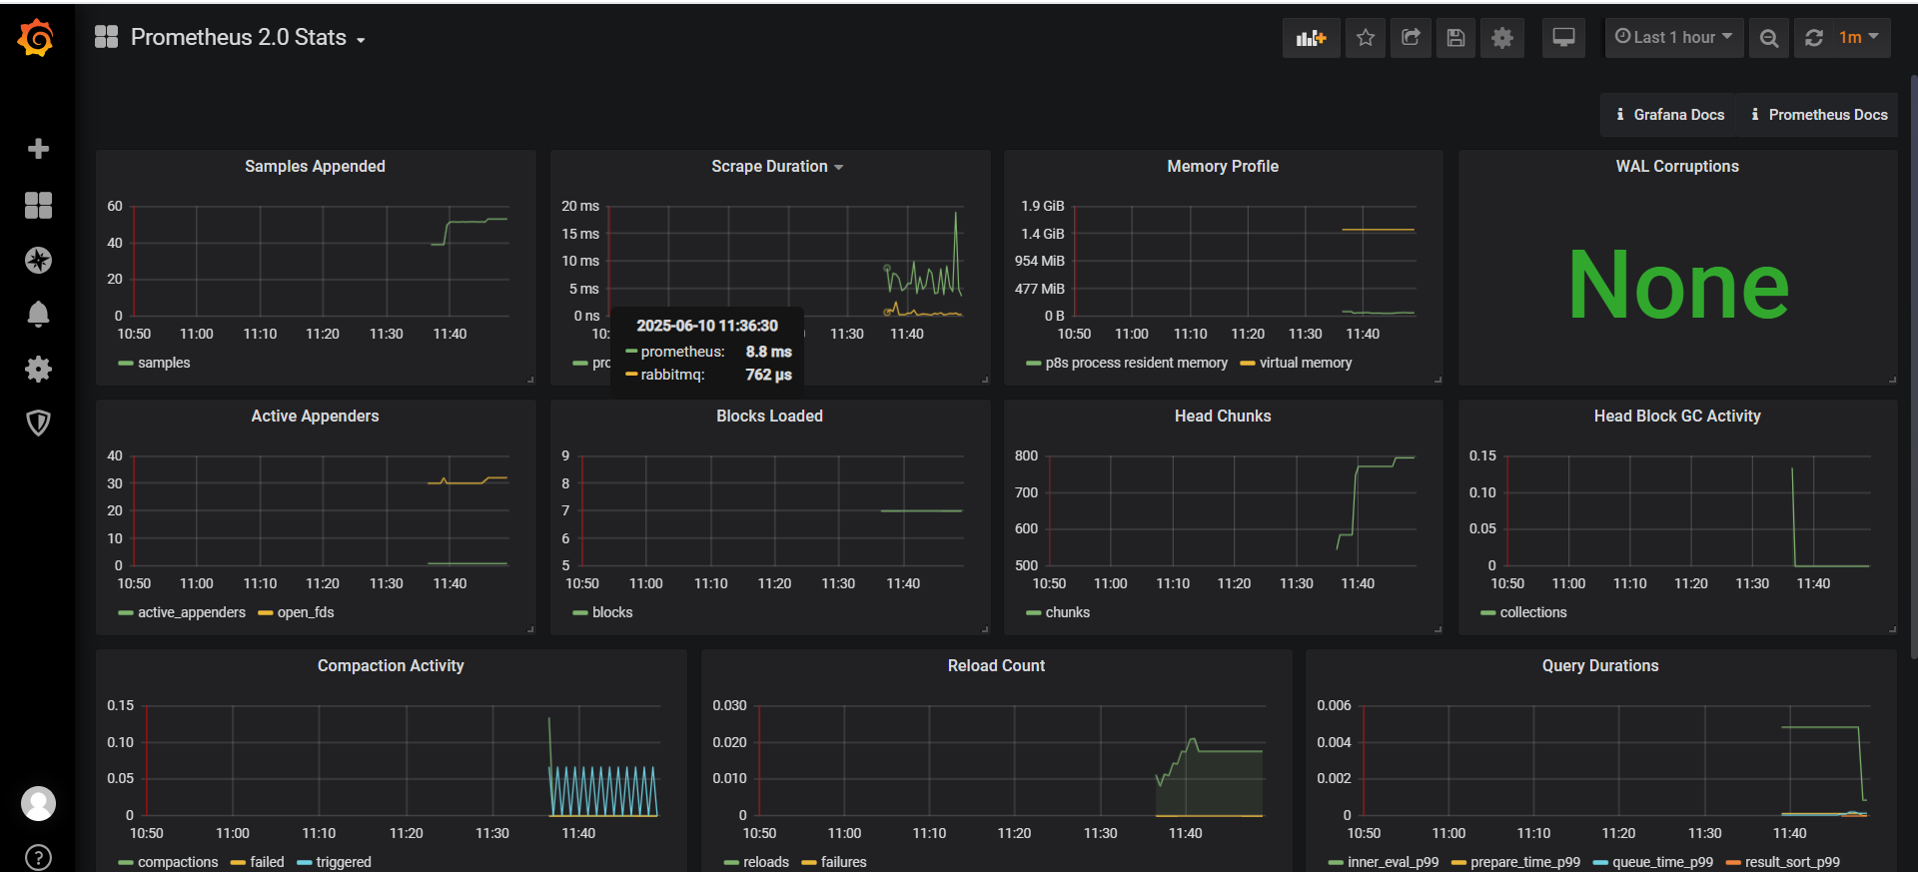The height and width of the screenshot is (872, 1918).
Task: Save the dashboard with disk icon
Action: (x=1455, y=38)
